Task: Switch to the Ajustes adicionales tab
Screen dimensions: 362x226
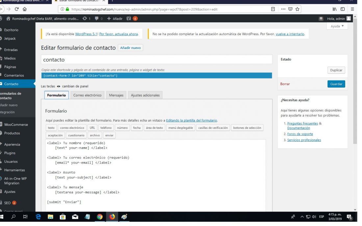Action: [145, 95]
